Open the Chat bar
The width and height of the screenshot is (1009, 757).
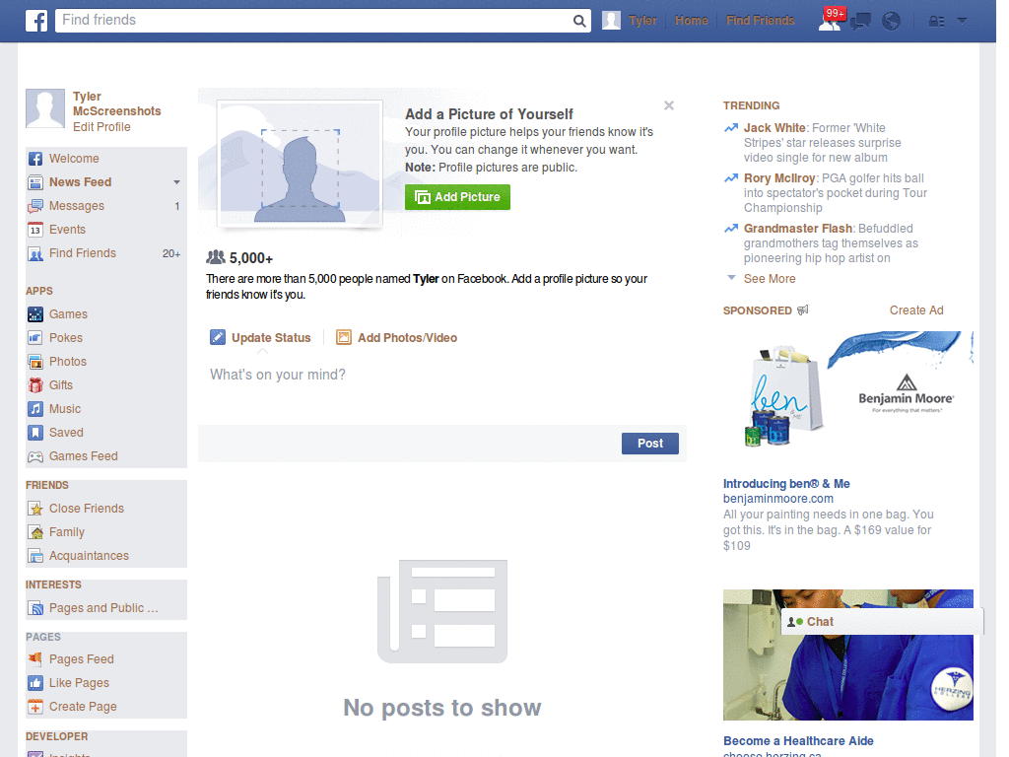pos(882,622)
